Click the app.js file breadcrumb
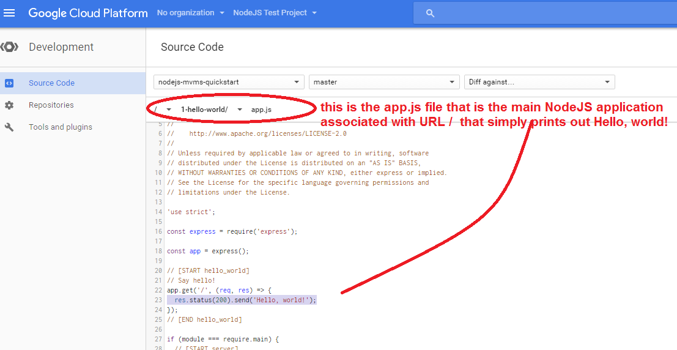The image size is (677, 350). pos(261,110)
